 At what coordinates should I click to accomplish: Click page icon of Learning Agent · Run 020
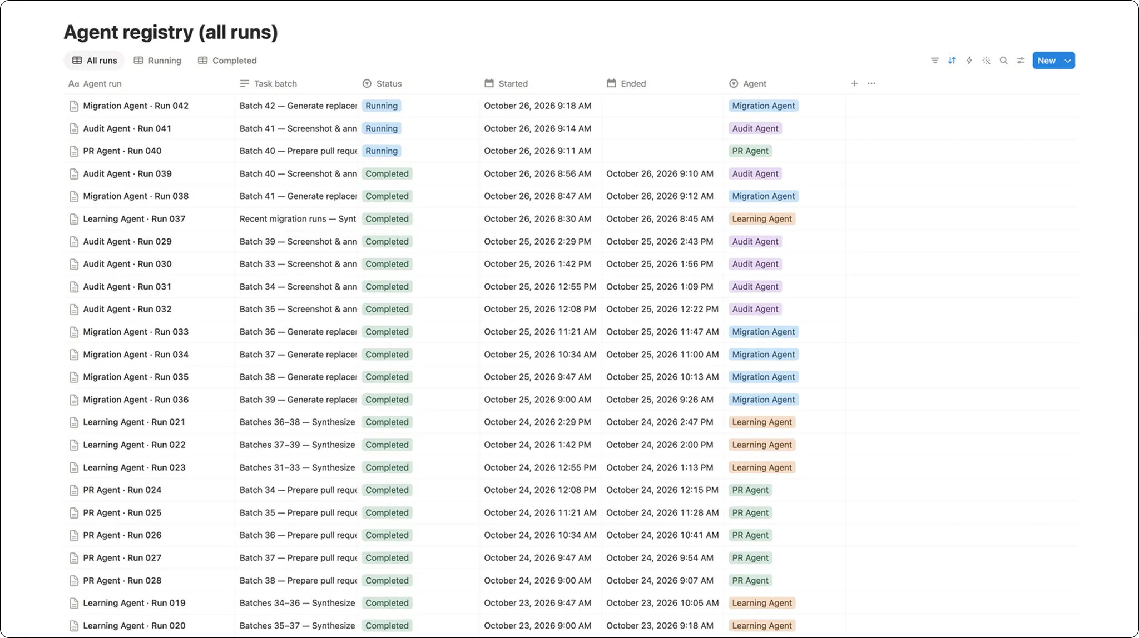click(x=74, y=626)
